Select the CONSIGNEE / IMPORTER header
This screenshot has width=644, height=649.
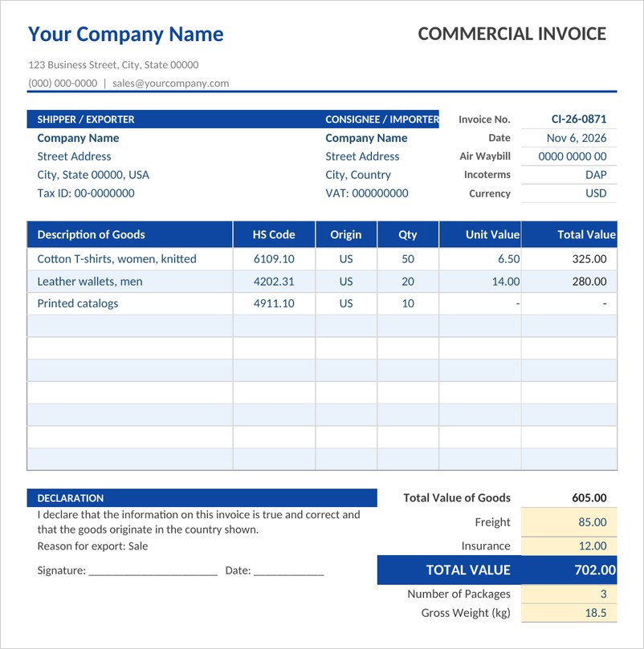click(382, 120)
